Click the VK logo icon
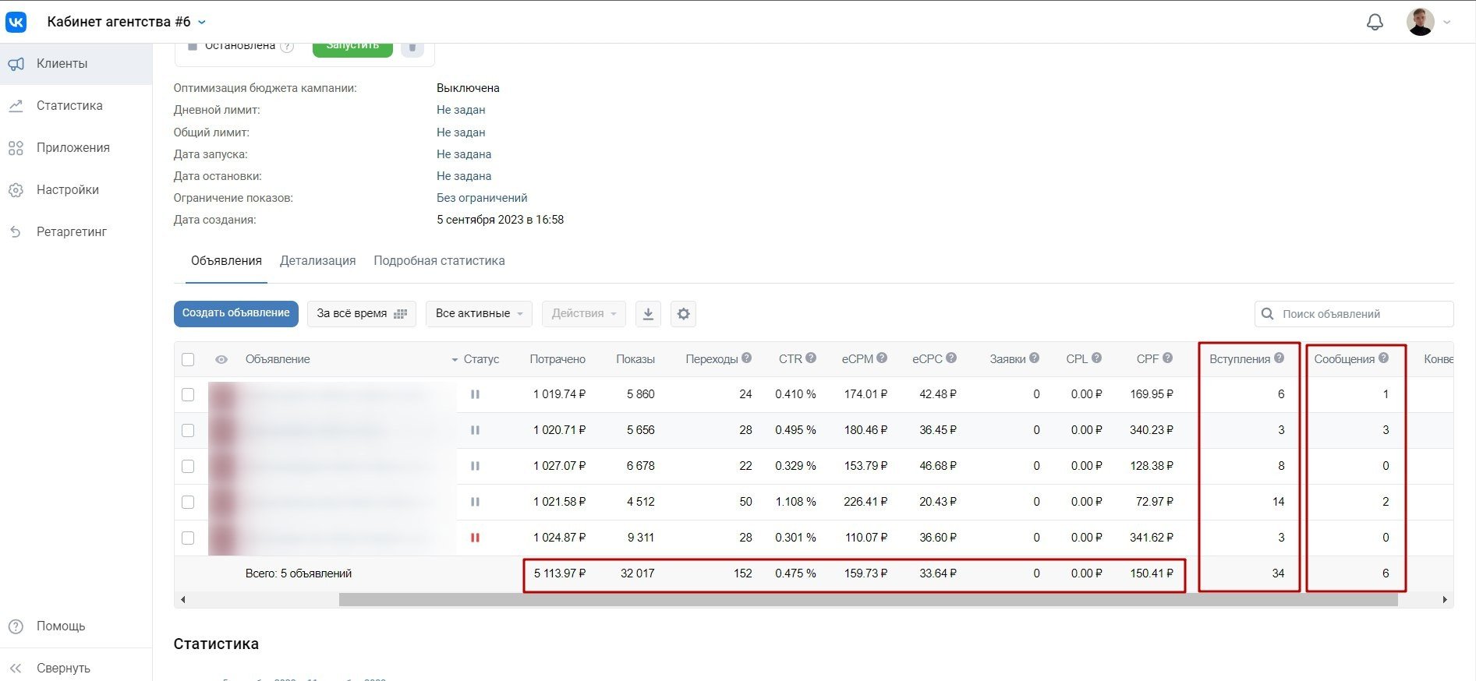 [16, 22]
